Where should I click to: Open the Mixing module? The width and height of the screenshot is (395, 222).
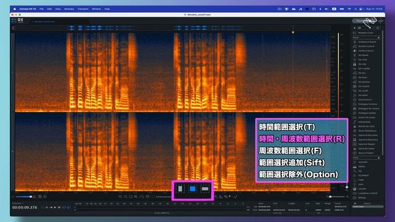[362, 197]
